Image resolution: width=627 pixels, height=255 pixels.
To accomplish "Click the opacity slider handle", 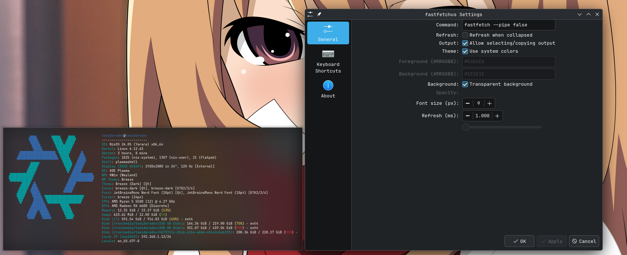I will tap(466, 127).
